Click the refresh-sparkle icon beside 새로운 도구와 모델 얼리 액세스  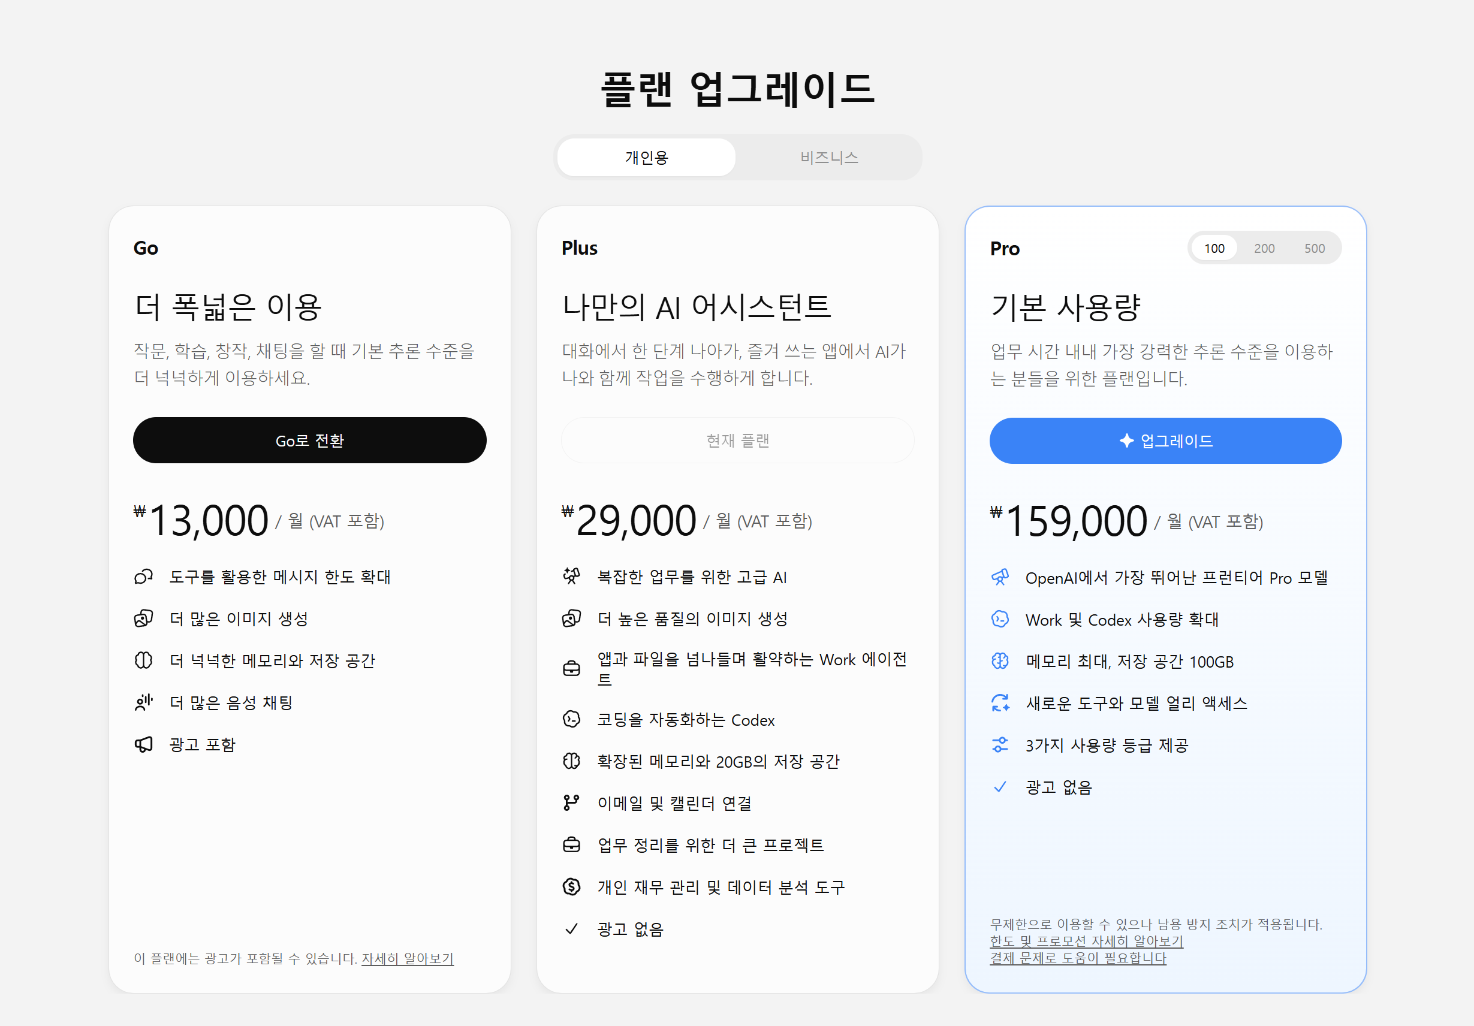(1000, 703)
